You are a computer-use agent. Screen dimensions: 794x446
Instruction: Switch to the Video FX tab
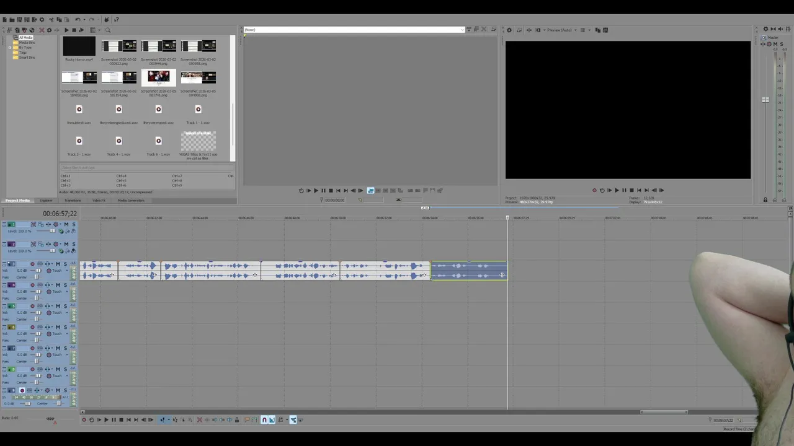point(99,201)
